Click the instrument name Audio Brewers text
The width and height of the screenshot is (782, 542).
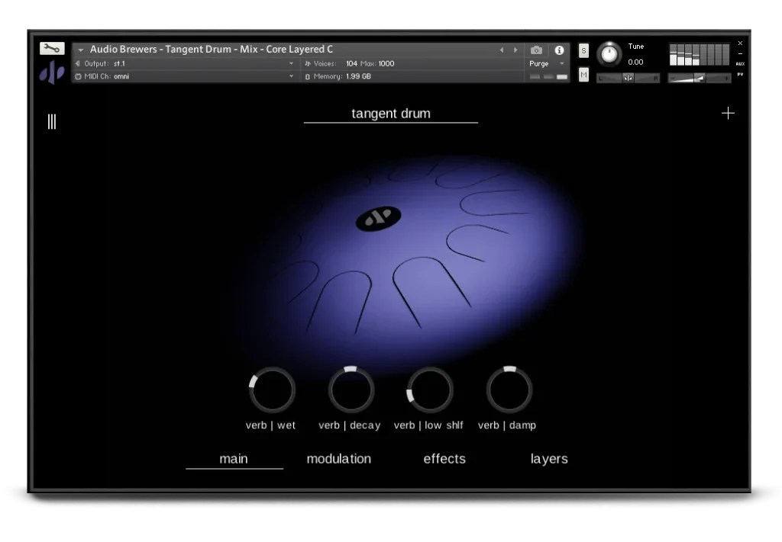212,50
